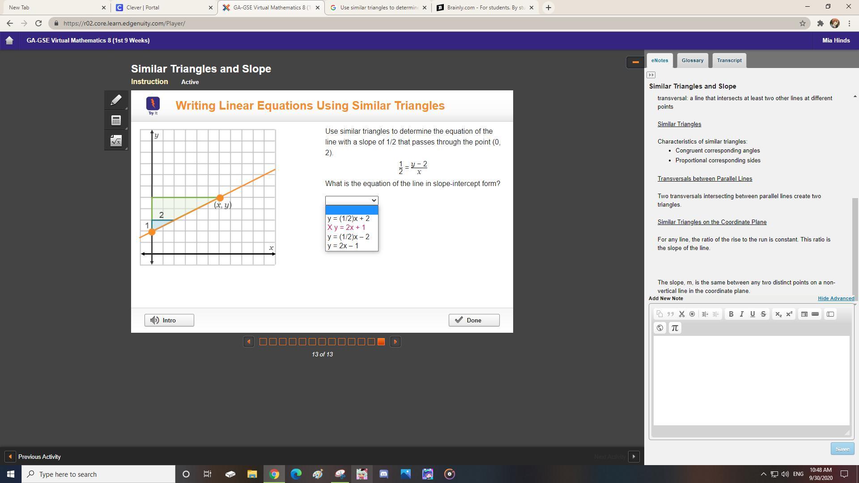
Task: Switch to the Glossary tab
Action: [692, 60]
